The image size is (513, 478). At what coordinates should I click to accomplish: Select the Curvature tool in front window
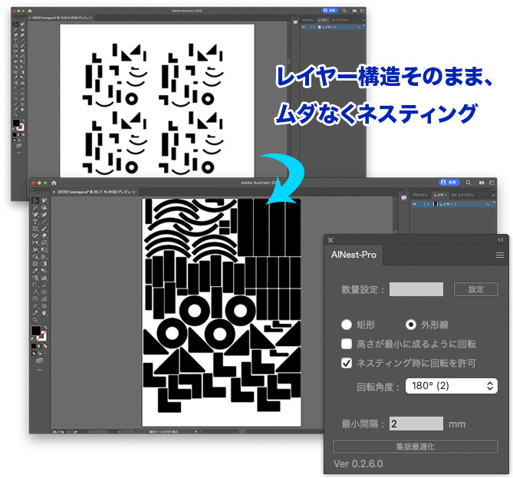44,215
